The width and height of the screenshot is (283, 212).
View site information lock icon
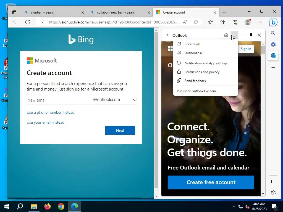[x=42, y=22]
